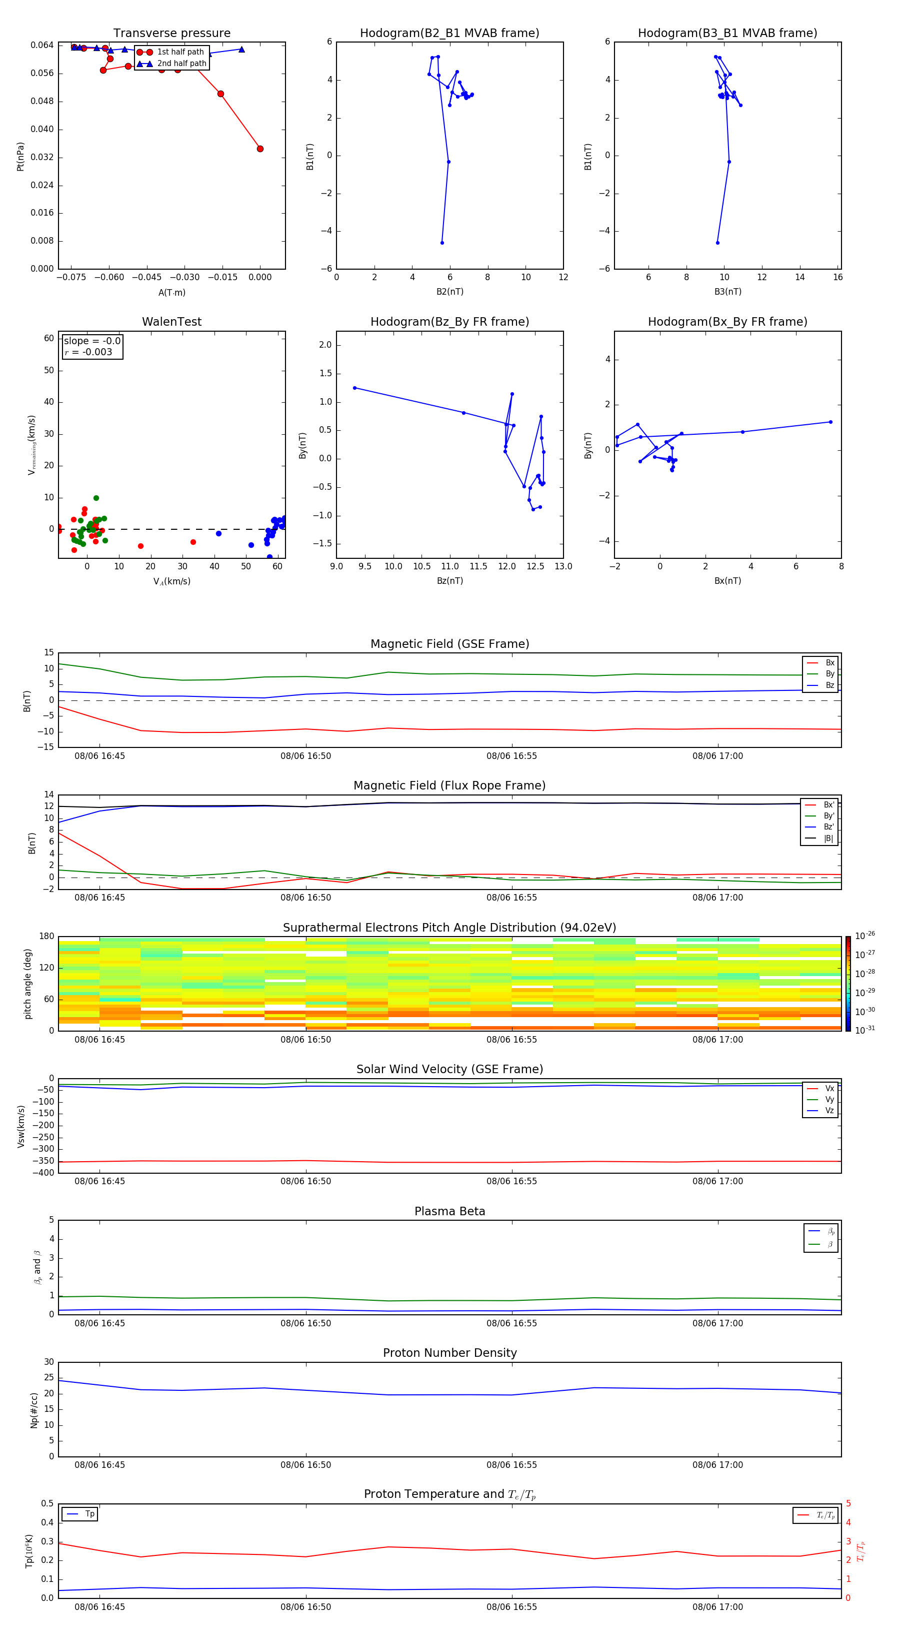Click the pitch angle colorbar

click(848, 984)
